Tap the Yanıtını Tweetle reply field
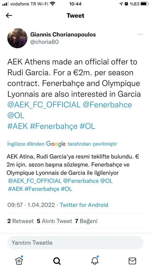Image resolution: width=151 pixels, height=270 pixels. (x=75, y=242)
